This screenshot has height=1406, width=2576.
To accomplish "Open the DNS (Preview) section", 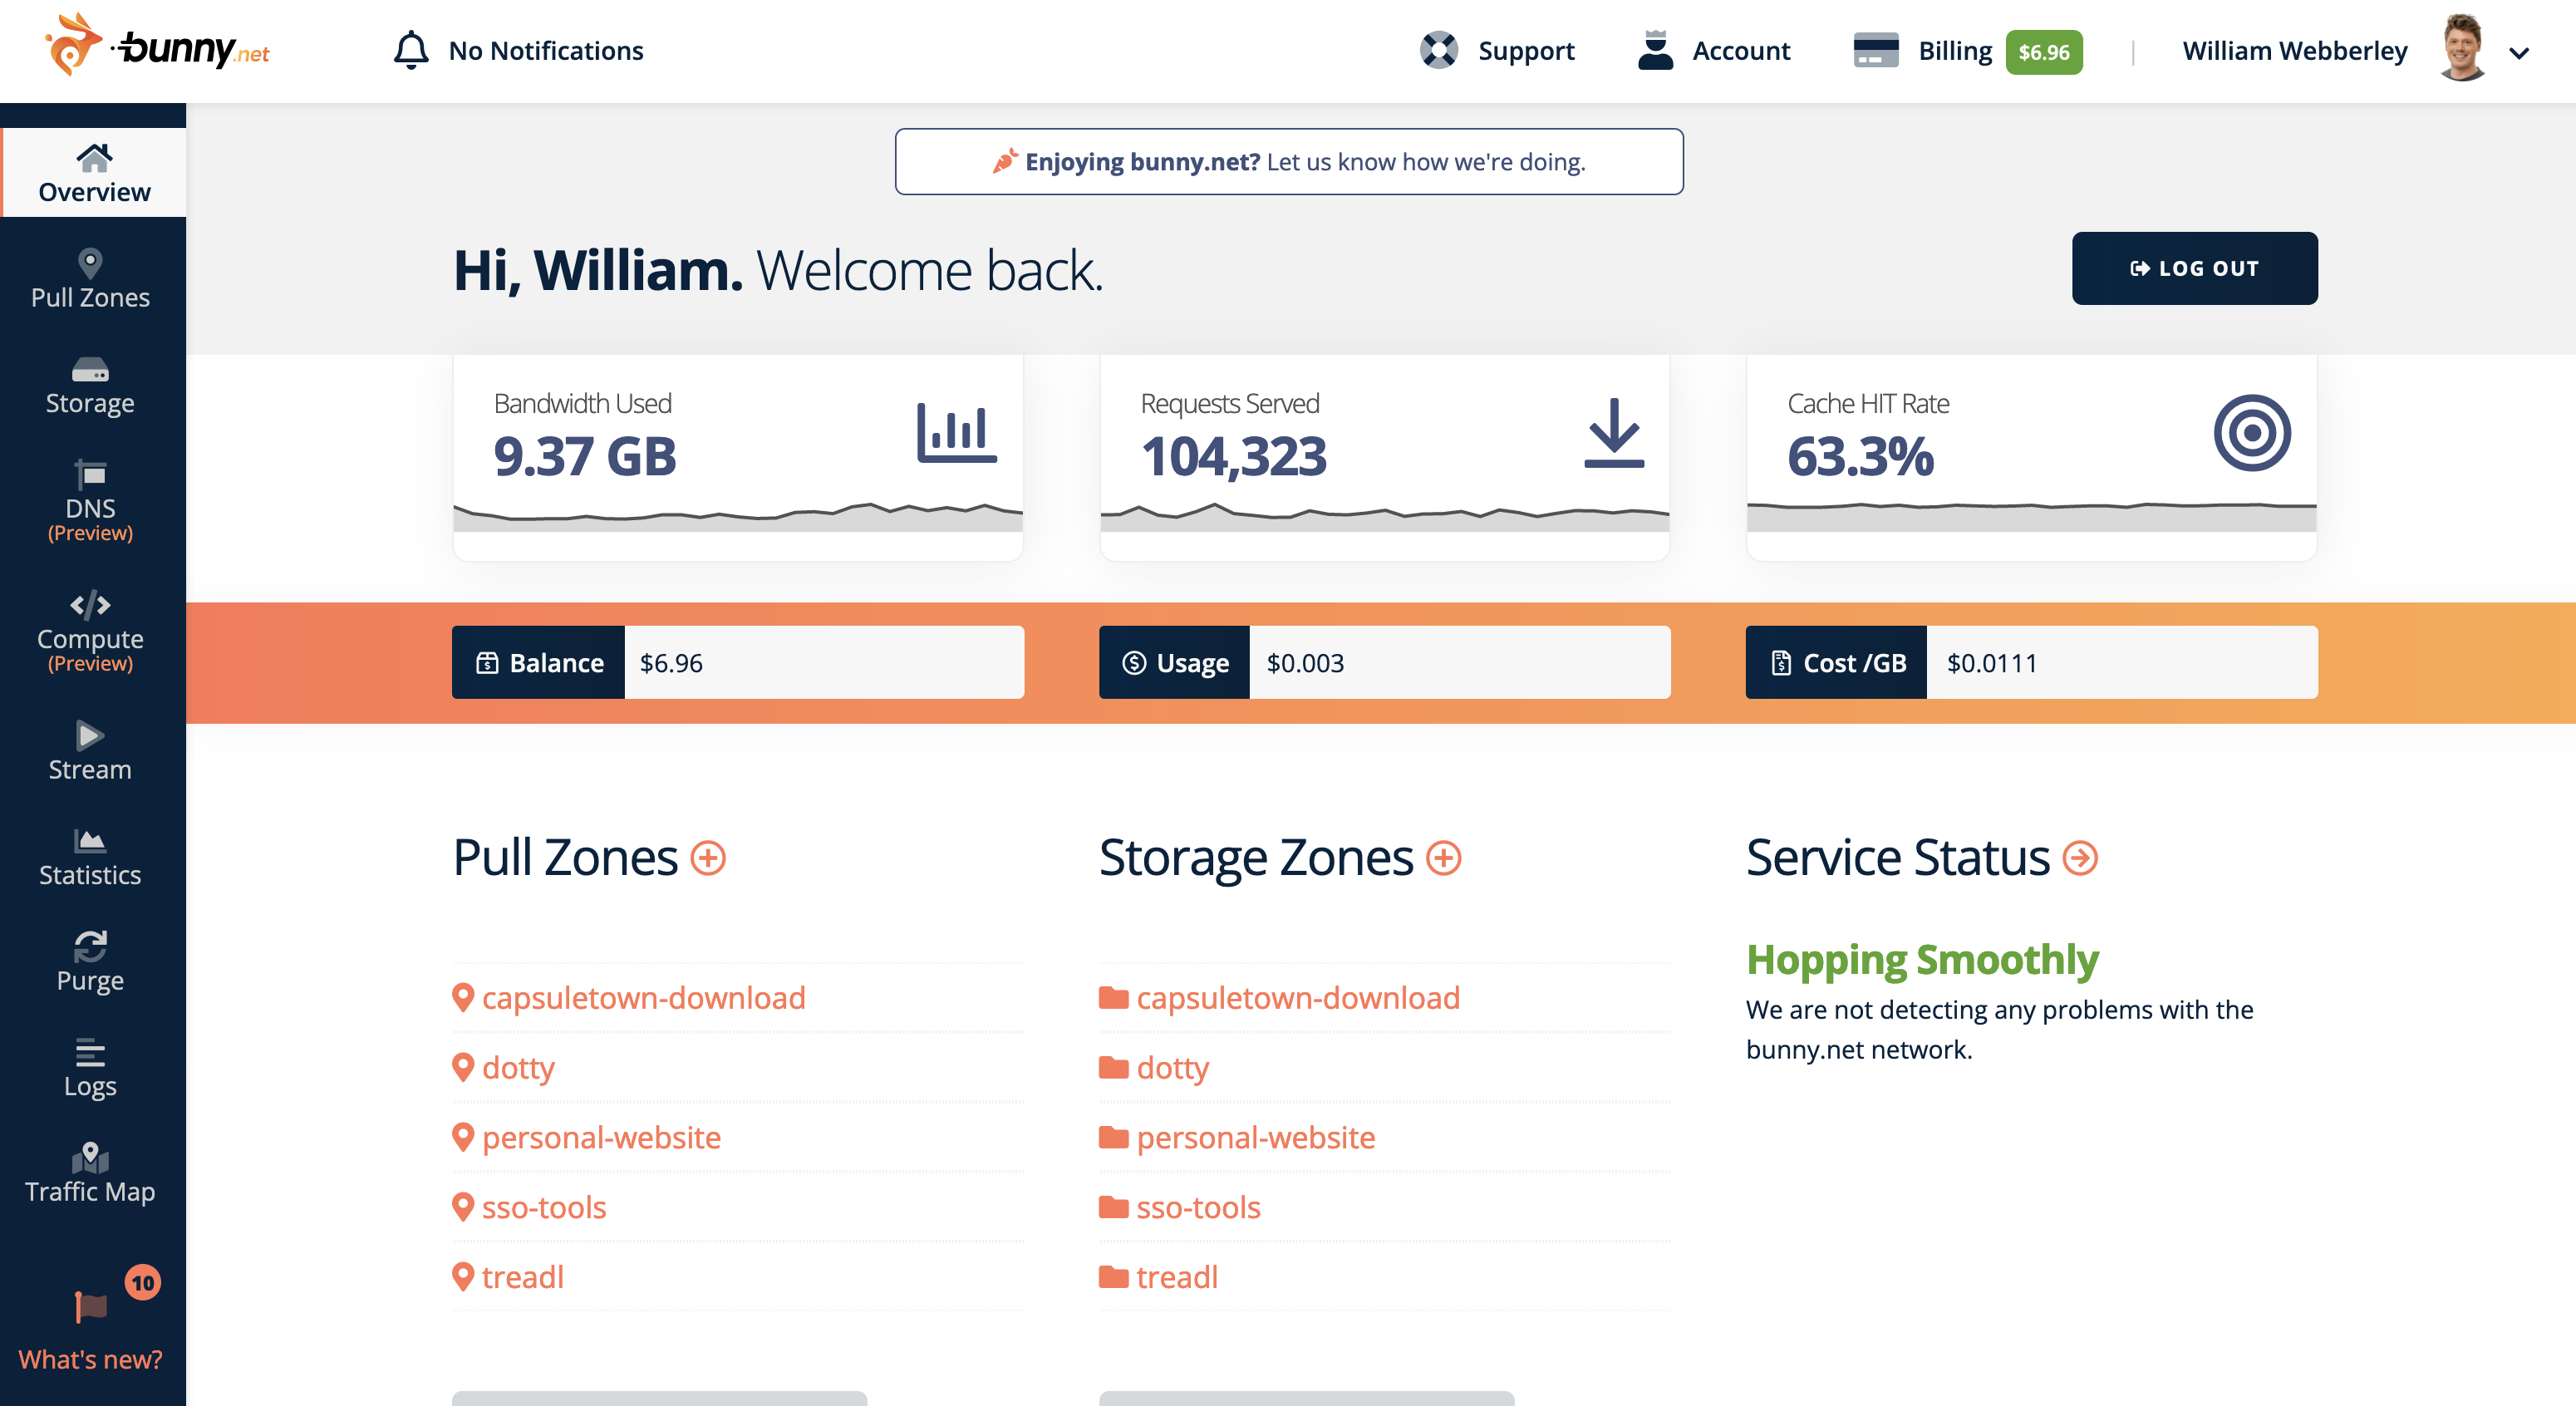I will pyautogui.click(x=90, y=505).
